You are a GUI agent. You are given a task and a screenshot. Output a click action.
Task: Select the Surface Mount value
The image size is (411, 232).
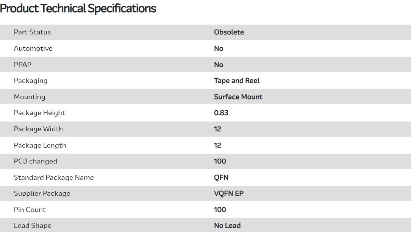[x=238, y=97]
